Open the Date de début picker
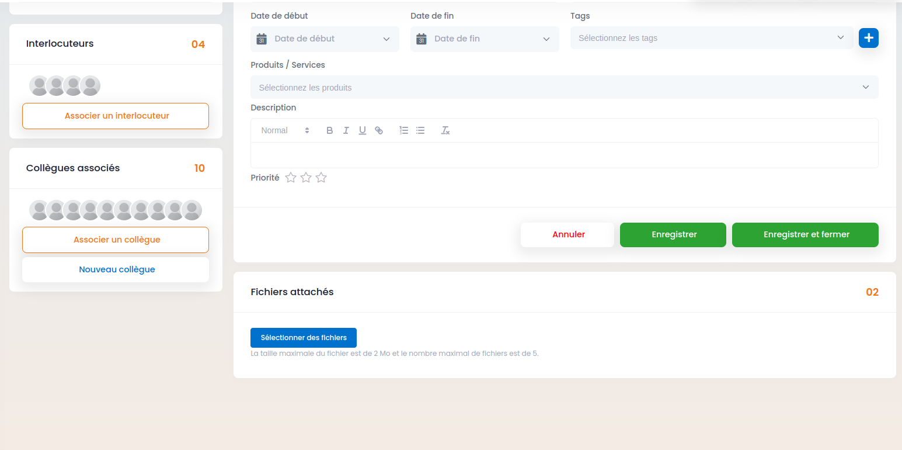902x450 pixels. point(325,39)
